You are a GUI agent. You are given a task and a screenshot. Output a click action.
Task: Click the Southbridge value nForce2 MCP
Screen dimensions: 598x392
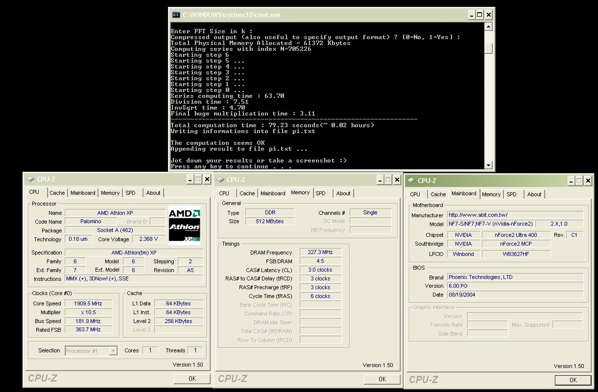coord(516,244)
